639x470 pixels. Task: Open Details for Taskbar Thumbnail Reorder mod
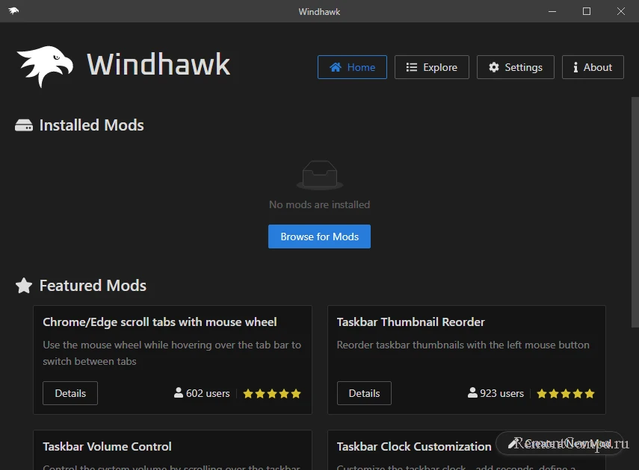coord(364,393)
